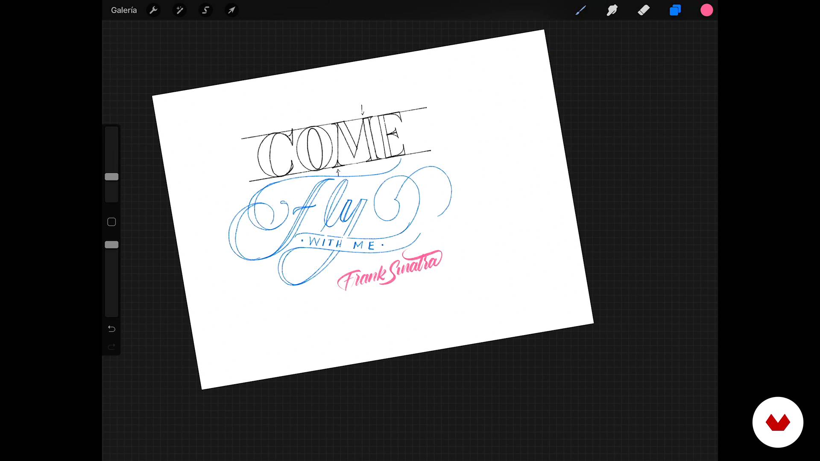This screenshot has height=461, width=820.
Task: Open the Galería gallery button
Action: pyautogui.click(x=124, y=10)
